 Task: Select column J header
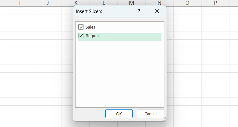(x=48, y=3)
